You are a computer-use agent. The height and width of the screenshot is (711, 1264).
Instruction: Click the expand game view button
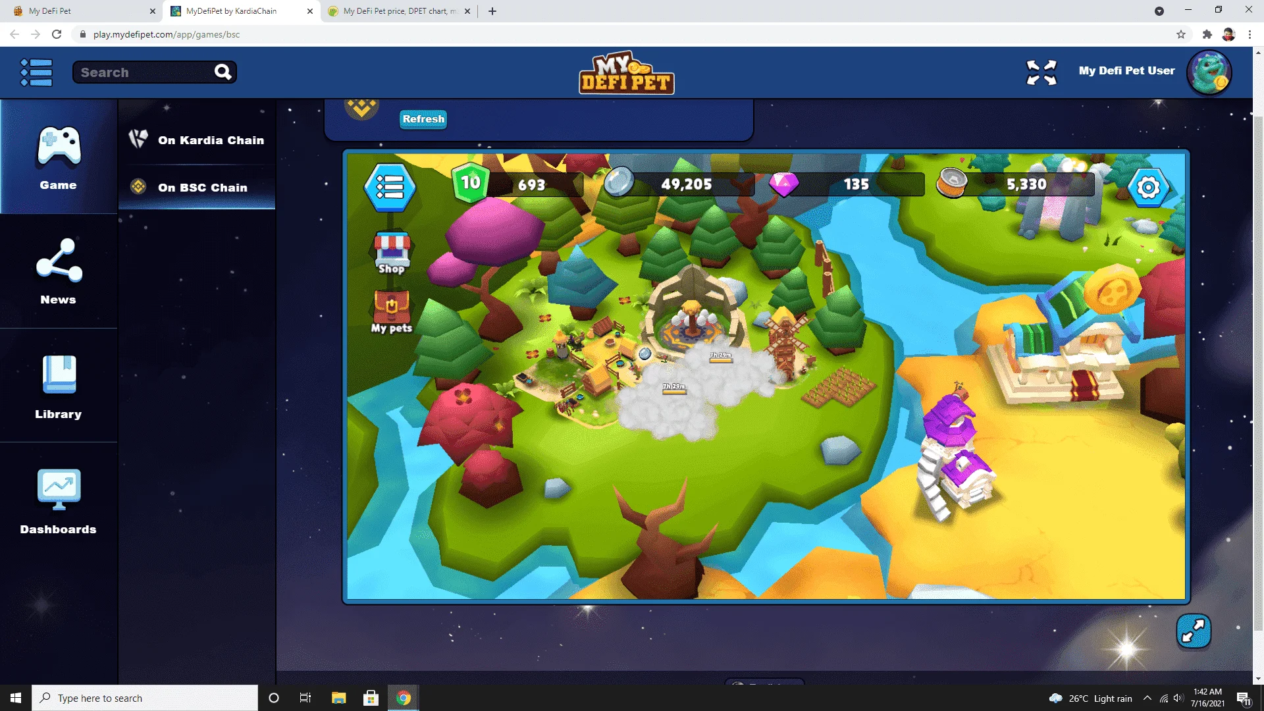1194,631
